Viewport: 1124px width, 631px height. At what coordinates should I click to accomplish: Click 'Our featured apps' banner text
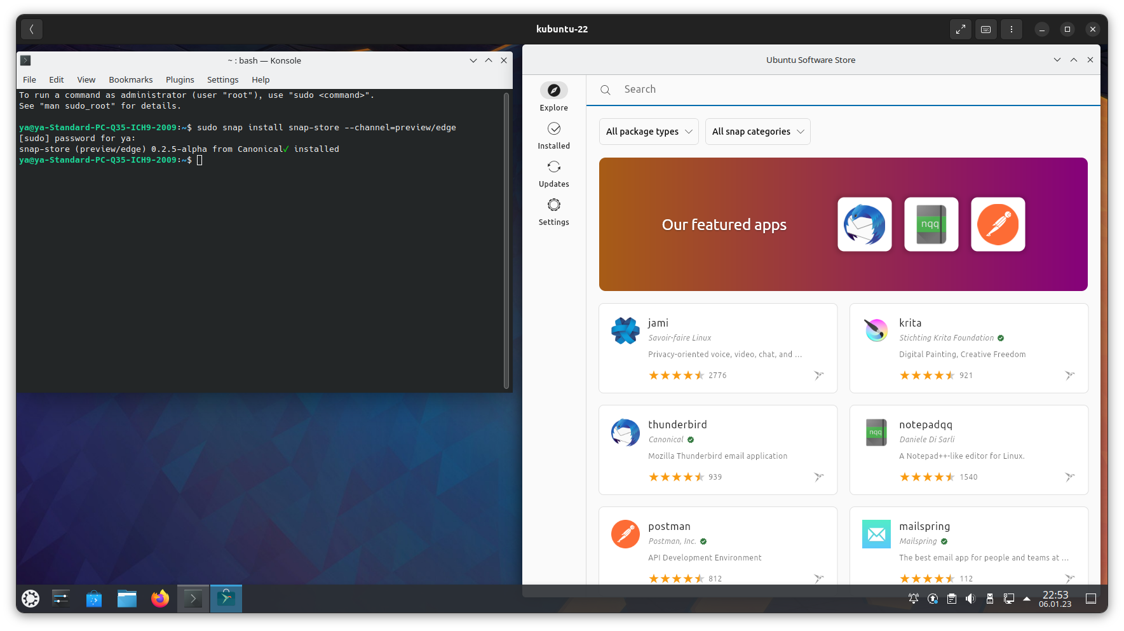(724, 225)
